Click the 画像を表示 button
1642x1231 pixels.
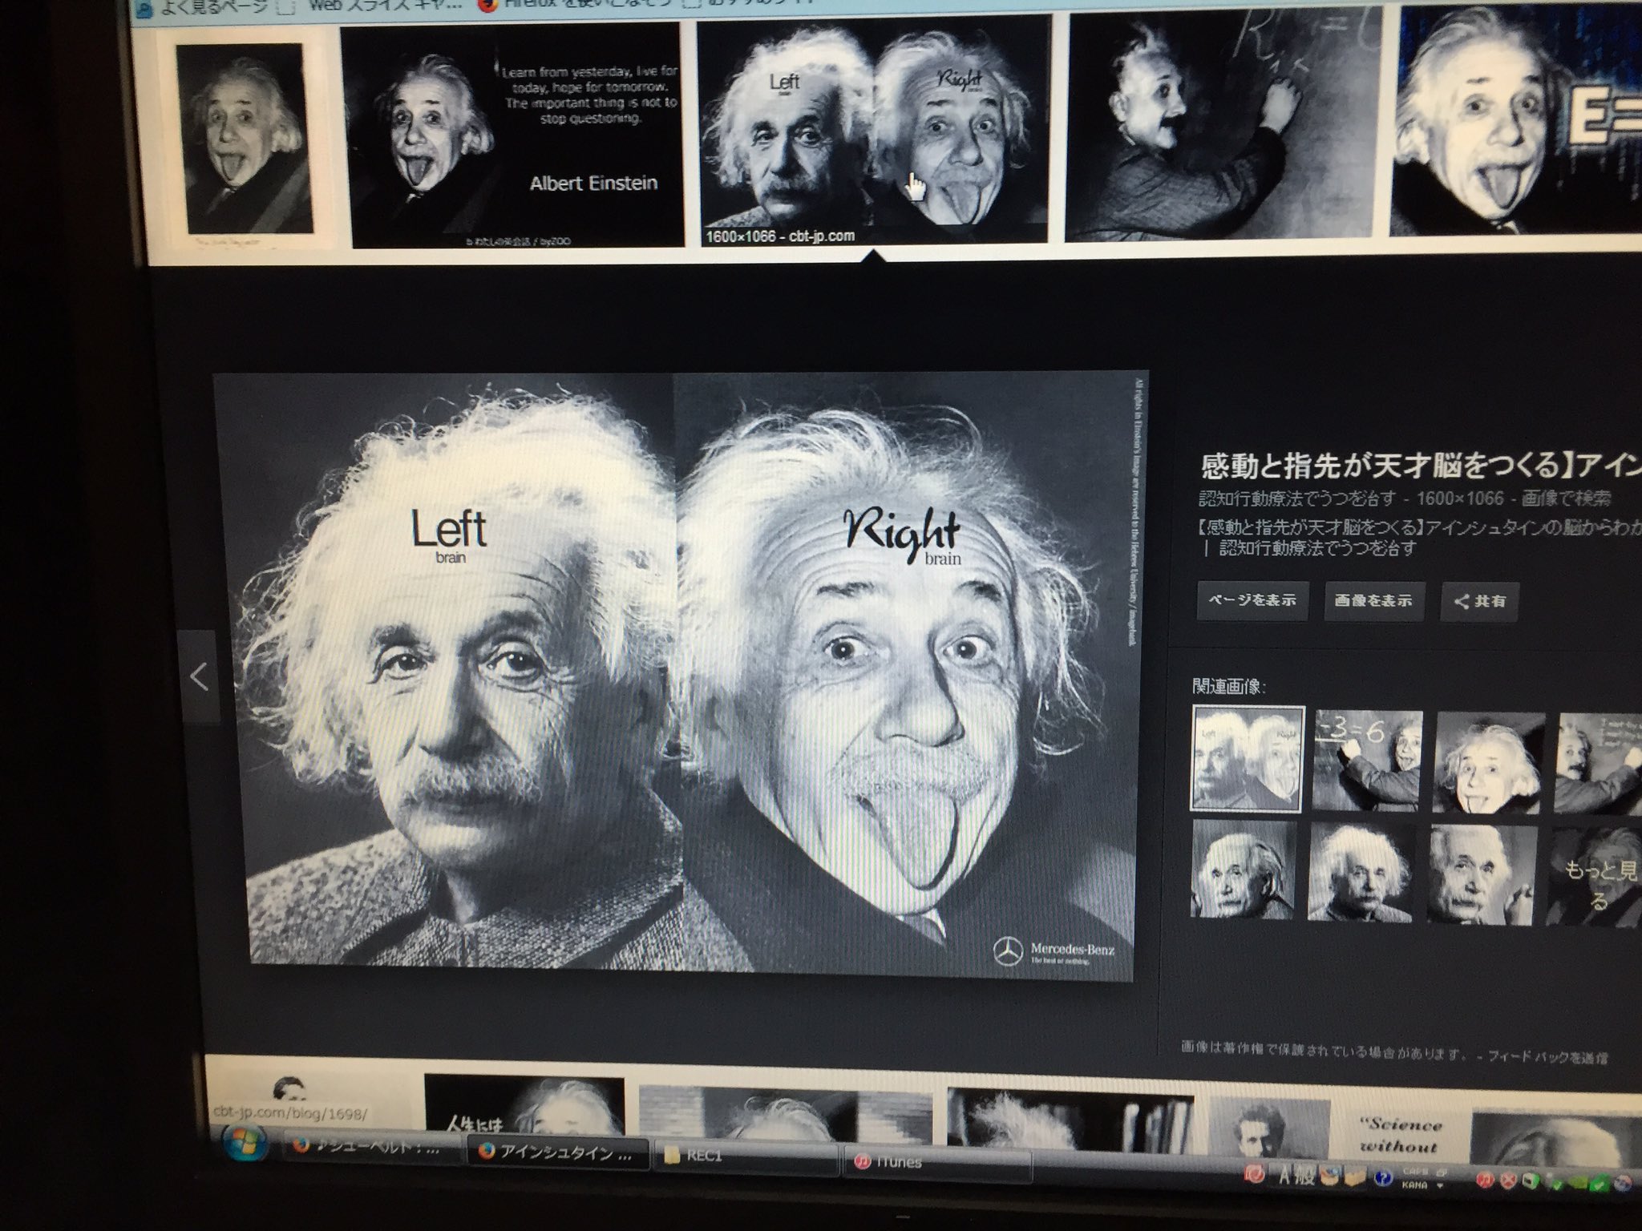tap(1373, 600)
